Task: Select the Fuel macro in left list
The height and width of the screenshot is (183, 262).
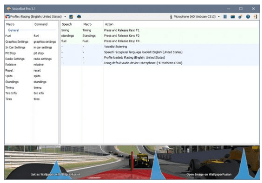Action: (8, 36)
